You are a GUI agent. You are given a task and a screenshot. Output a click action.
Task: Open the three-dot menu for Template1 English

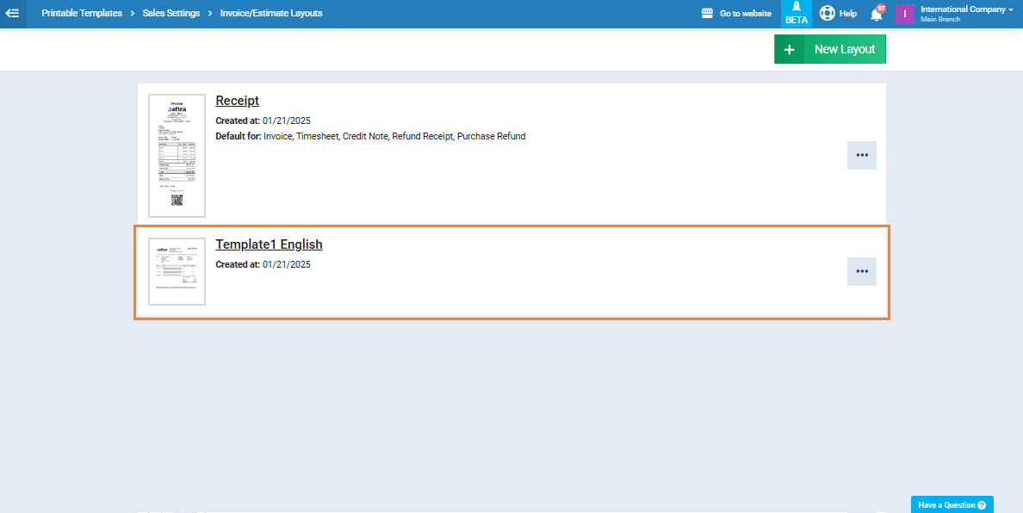pyautogui.click(x=861, y=271)
